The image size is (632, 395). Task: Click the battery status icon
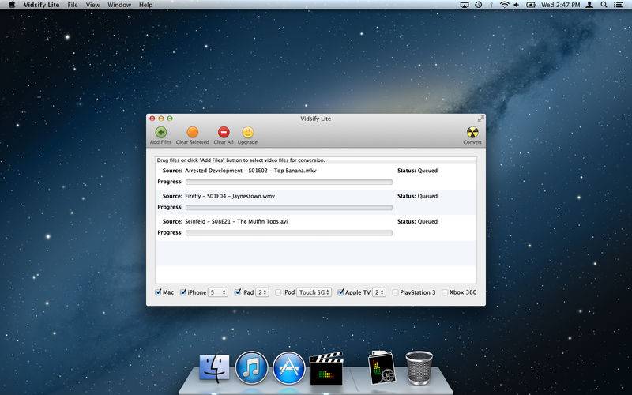click(531, 5)
